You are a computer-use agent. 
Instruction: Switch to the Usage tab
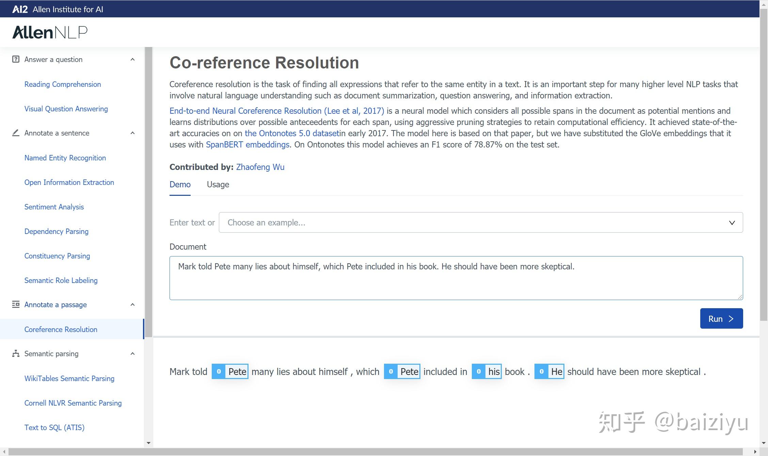click(x=218, y=185)
